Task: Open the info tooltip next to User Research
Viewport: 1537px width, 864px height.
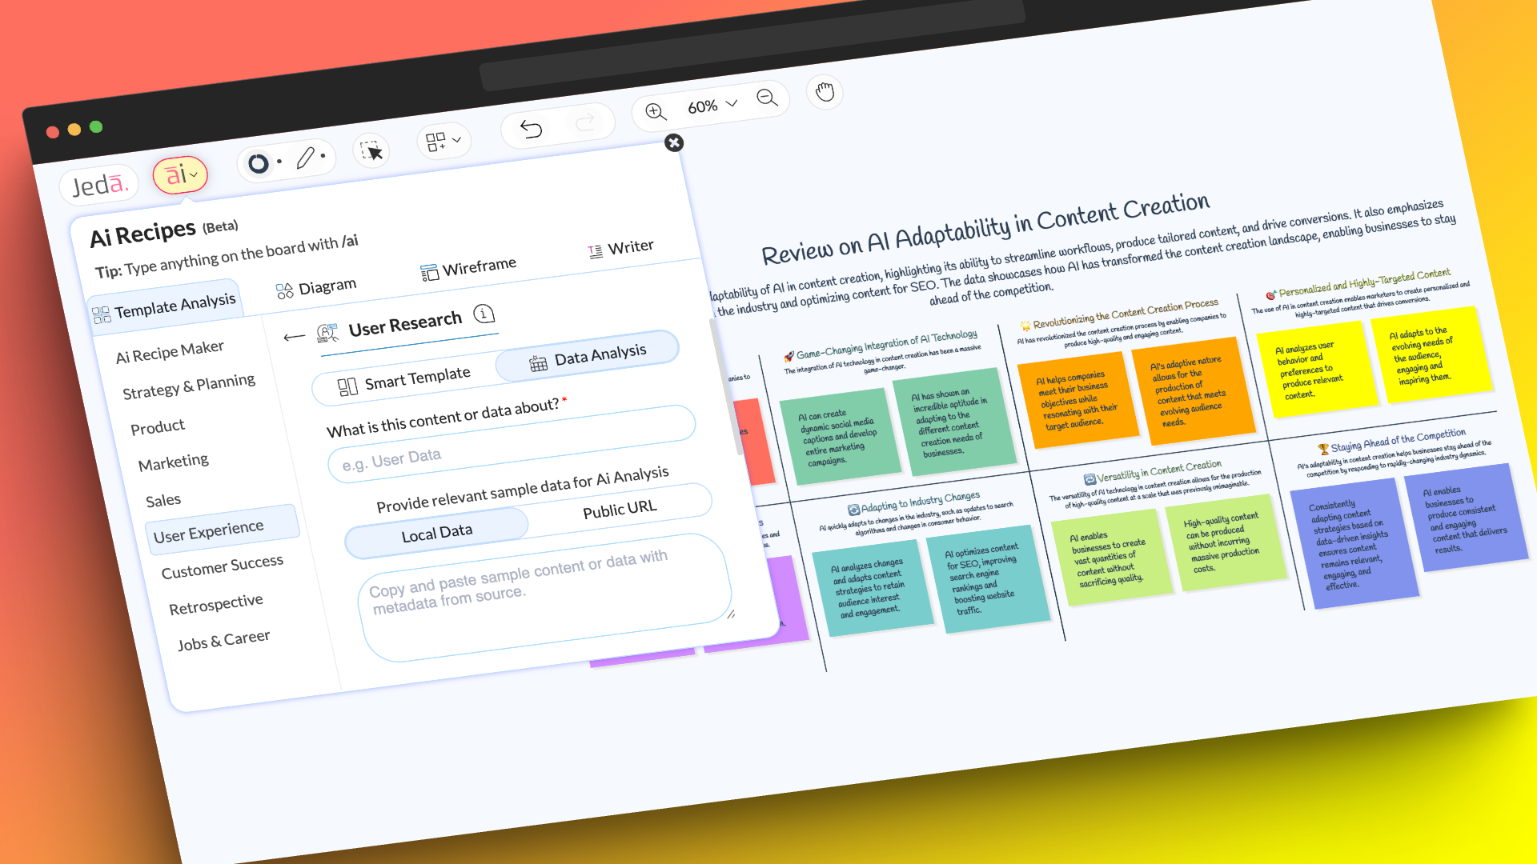Action: (484, 315)
